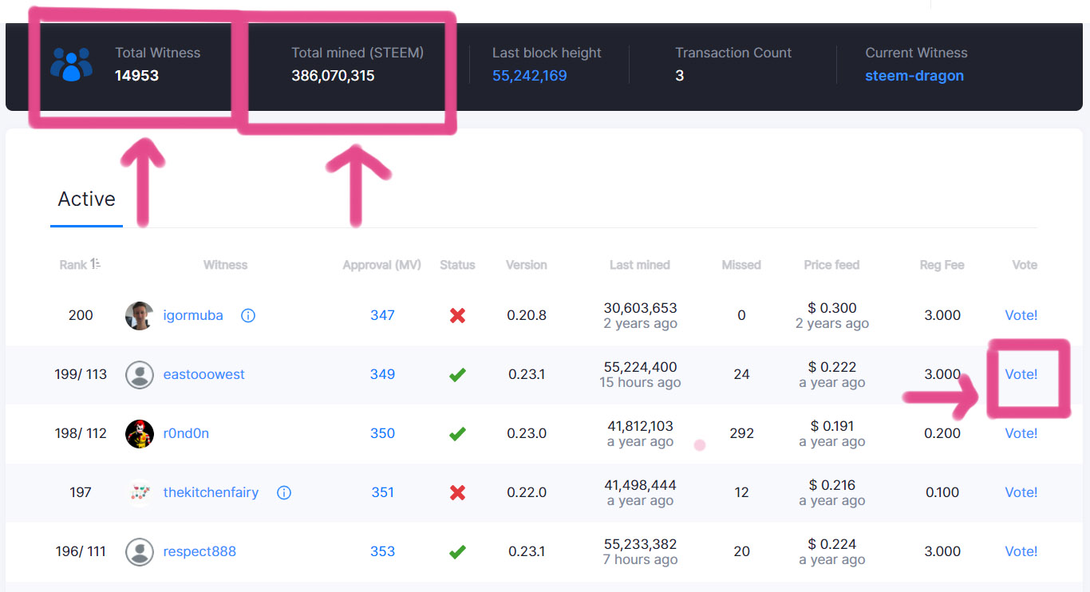
Task: Open thekitchenfairy info icon
Action: (284, 493)
